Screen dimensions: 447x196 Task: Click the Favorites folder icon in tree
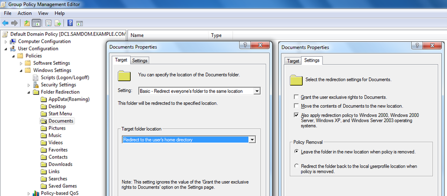pos(43,150)
